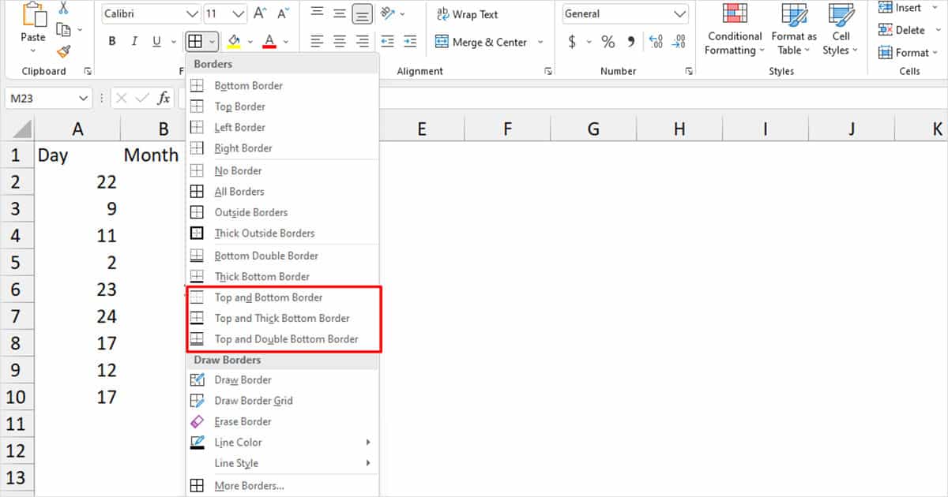Activate the Format Painter brush

(x=64, y=51)
